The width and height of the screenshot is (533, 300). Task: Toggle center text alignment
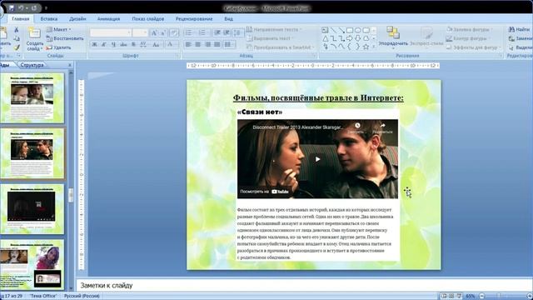tap(197, 44)
